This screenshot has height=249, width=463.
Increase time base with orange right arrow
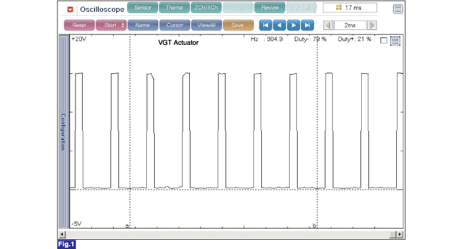(372, 25)
